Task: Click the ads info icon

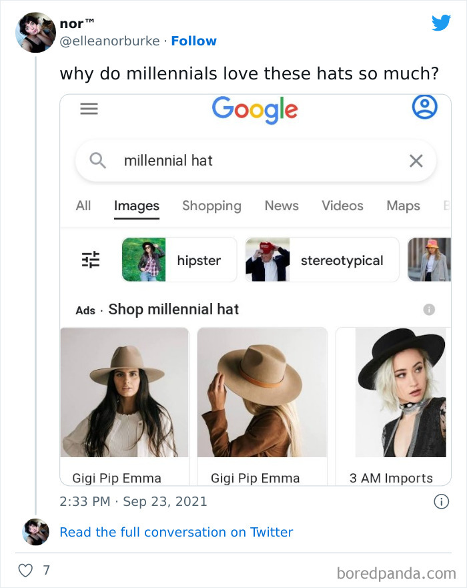Action: (430, 310)
